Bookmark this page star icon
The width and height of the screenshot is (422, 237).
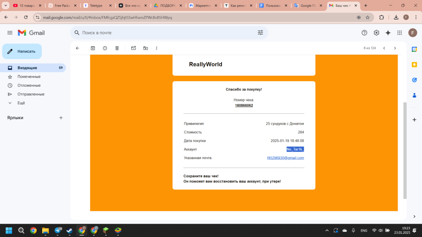[368, 17]
